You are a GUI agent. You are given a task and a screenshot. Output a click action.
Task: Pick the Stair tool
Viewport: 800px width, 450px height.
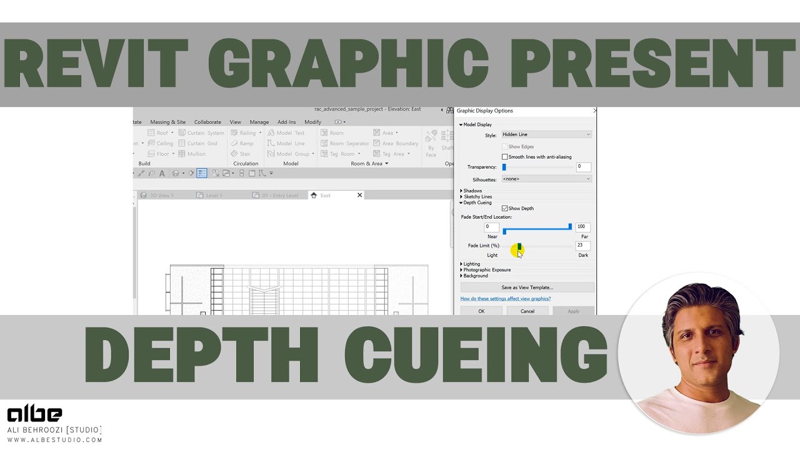coord(241,154)
